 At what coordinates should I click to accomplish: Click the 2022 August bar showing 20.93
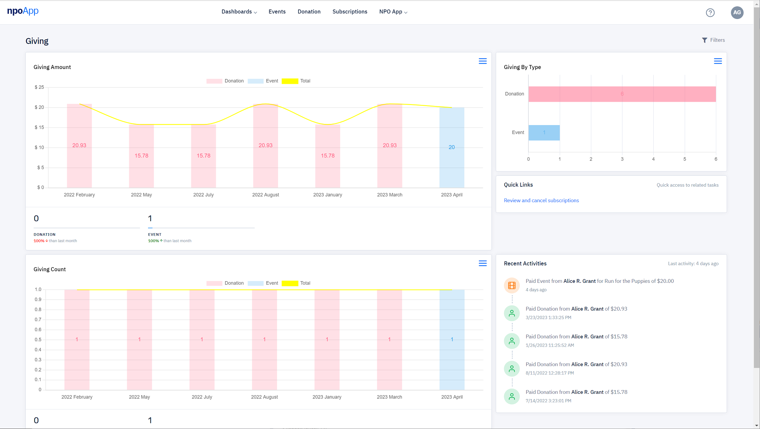pos(265,146)
